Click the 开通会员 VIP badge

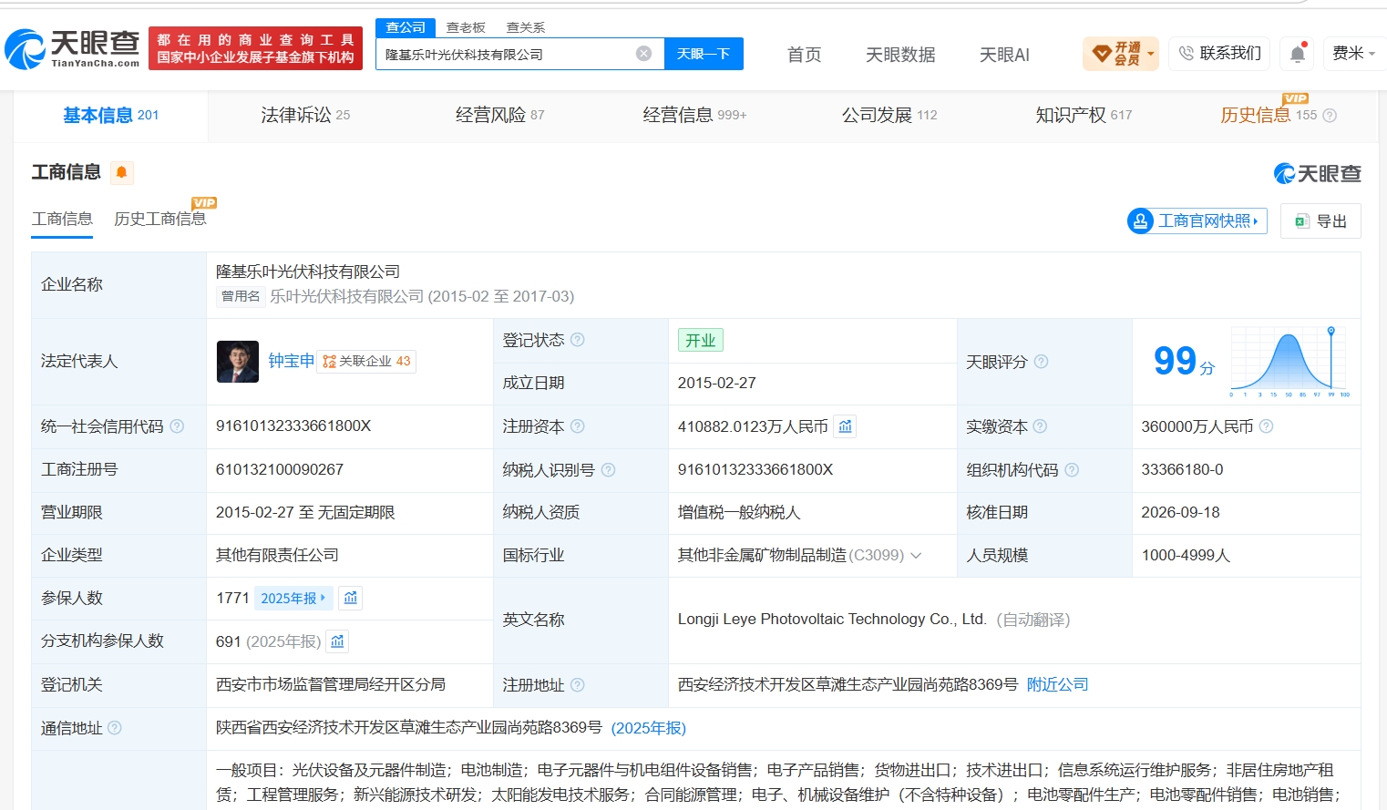pyautogui.click(x=1120, y=54)
